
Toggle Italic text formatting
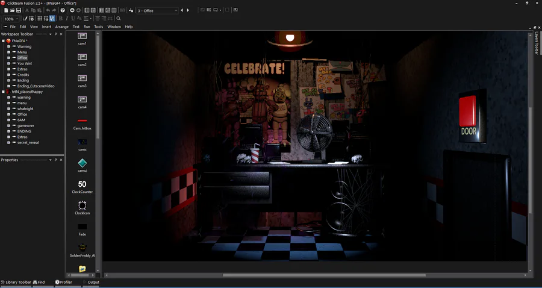(67, 18)
